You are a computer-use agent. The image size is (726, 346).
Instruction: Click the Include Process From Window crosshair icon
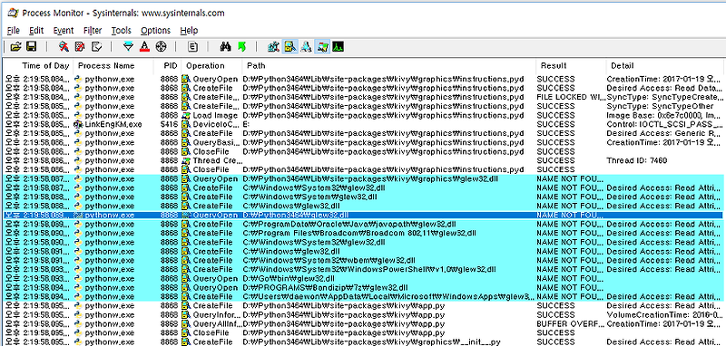point(161,47)
